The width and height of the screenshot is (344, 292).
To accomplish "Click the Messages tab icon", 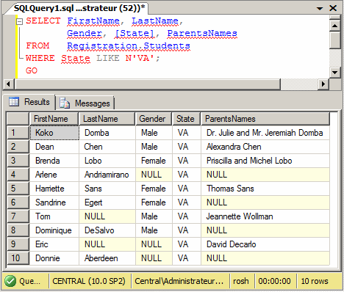I will tap(65, 103).
